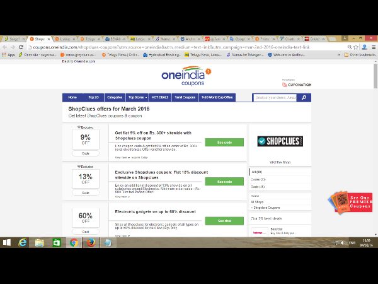Click the search magnifier icon

click(304, 98)
